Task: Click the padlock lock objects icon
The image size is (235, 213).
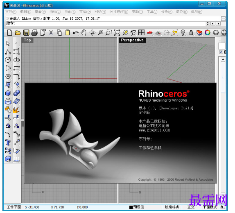Action: (191, 32)
